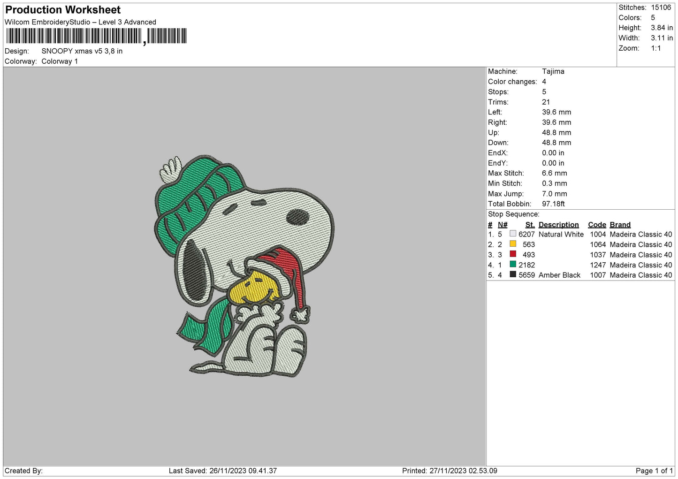Click the code 1004 cell
Viewport: 678px width, 479px height.
tap(598, 235)
